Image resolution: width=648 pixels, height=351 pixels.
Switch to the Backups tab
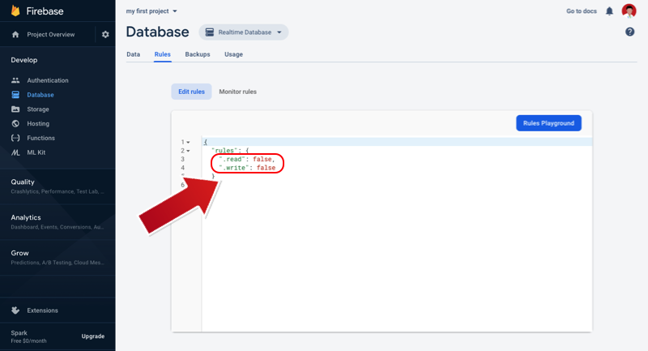pos(197,54)
